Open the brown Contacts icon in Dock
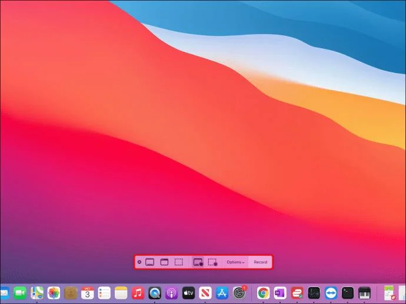406x304 pixels. pos(71,293)
